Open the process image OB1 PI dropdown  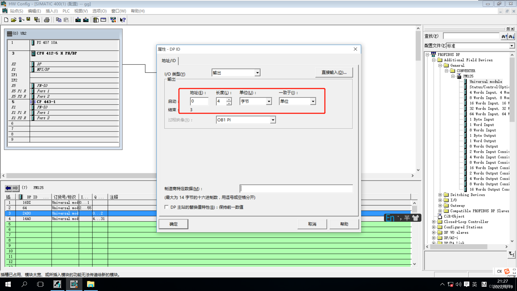273,120
